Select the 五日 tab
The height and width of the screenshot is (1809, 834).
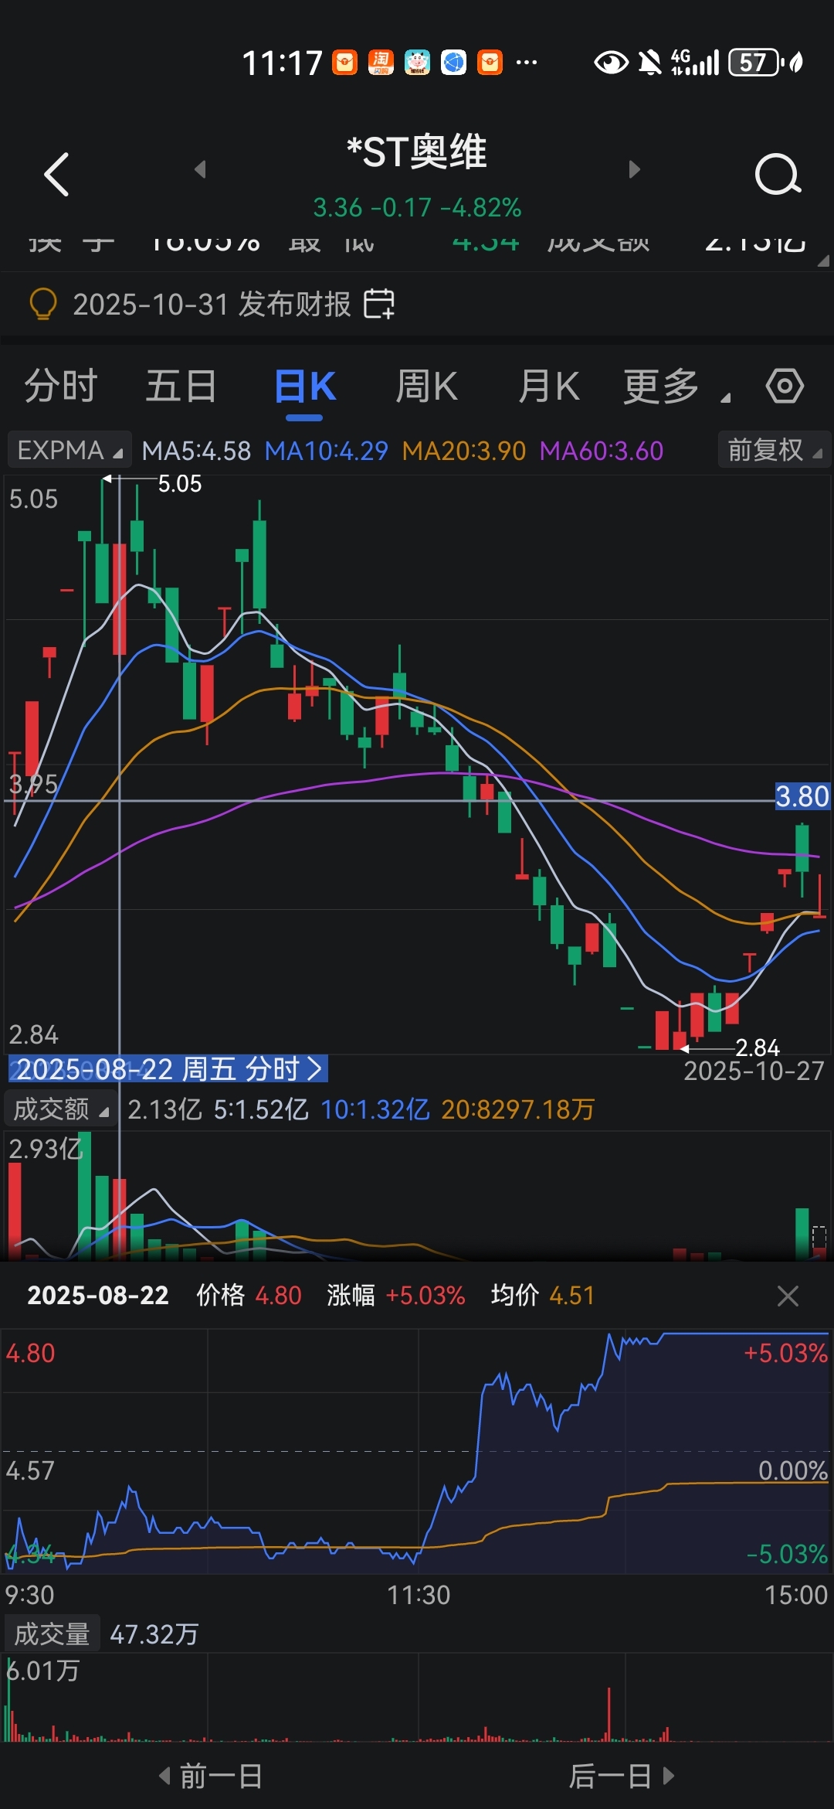tap(181, 386)
